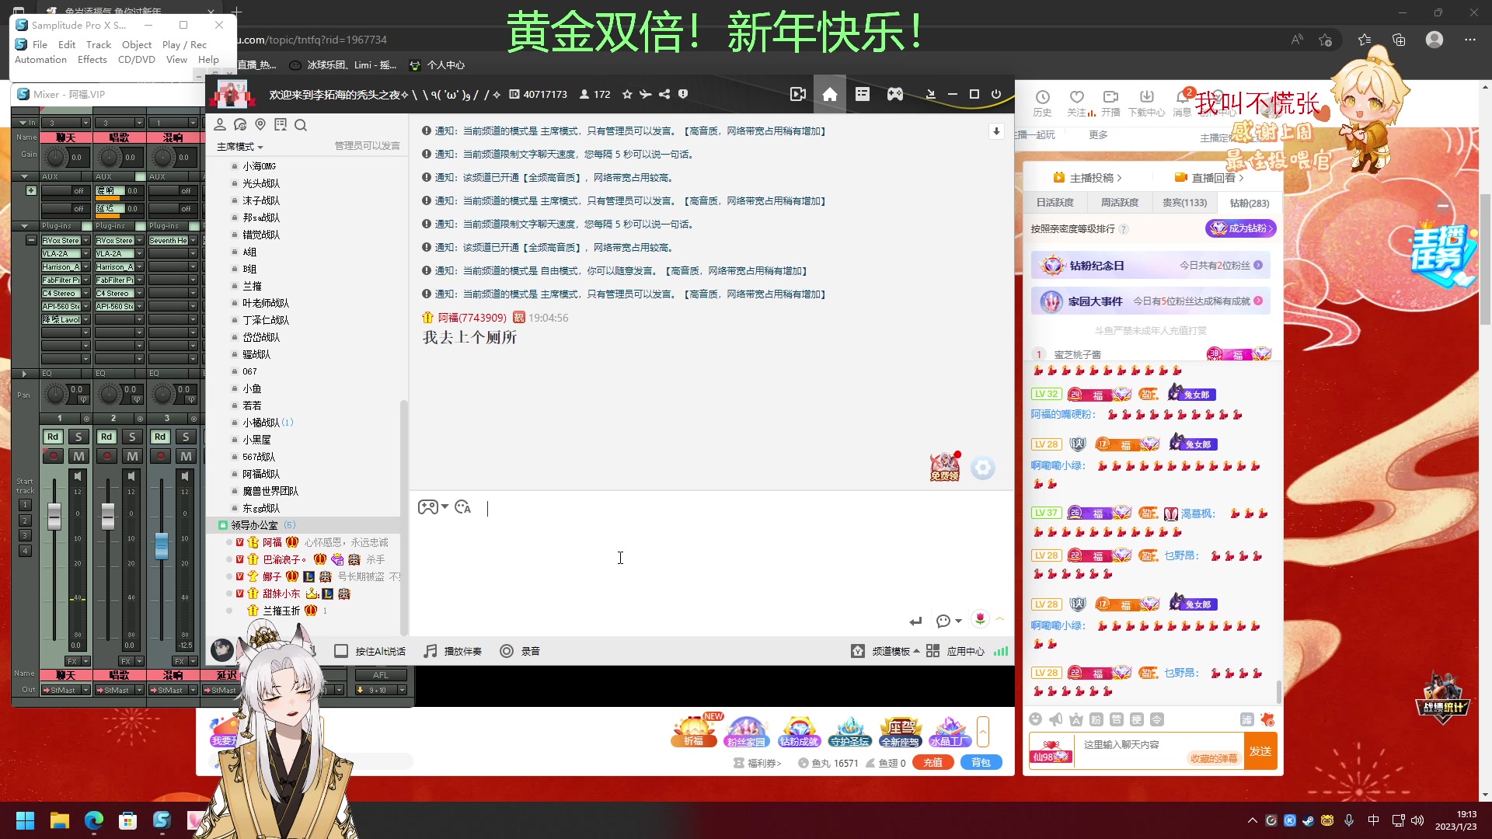Toggle Rd automation on mixer channel 3
The width and height of the screenshot is (1492, 839).
tap(160, 437)
